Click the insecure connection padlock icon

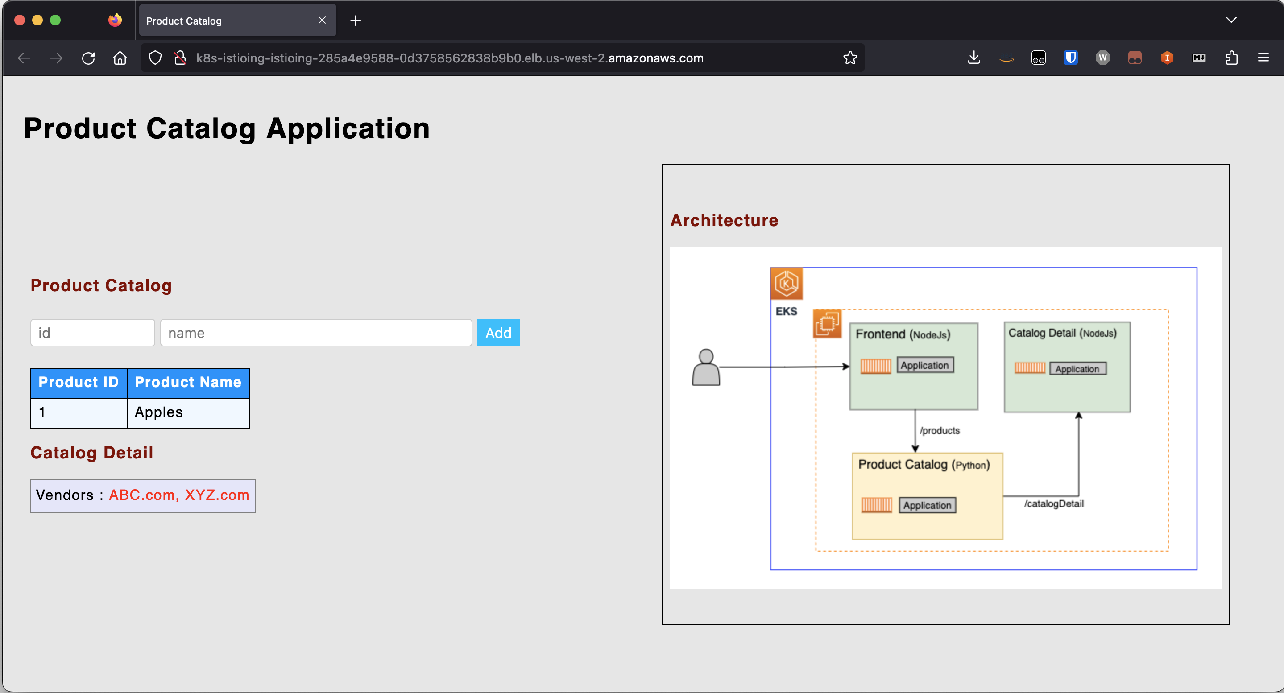[180, 58]
